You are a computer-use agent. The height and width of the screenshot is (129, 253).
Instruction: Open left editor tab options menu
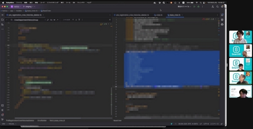(x=110, y=15)
